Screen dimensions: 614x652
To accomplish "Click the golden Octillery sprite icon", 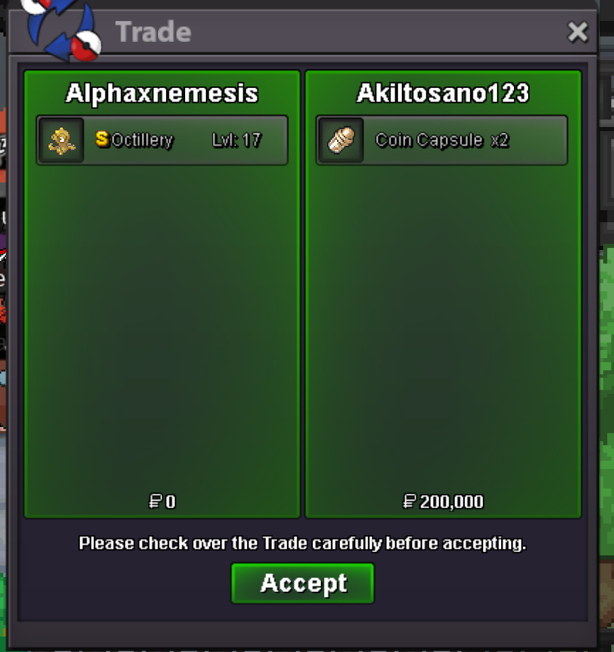I will [x=61, y=141].
